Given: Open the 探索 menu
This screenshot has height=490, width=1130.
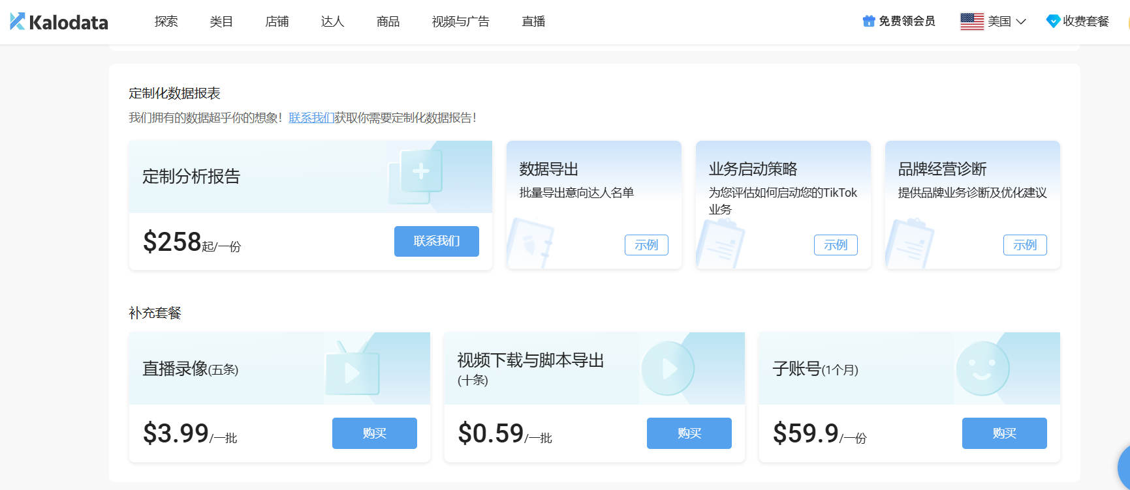Looking at the screenshot, I should [166, 22].
